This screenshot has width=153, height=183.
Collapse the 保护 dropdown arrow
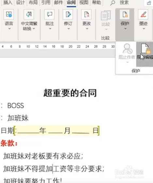[125, 28]
